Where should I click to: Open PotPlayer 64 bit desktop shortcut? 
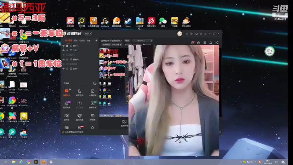pos(24,119)
